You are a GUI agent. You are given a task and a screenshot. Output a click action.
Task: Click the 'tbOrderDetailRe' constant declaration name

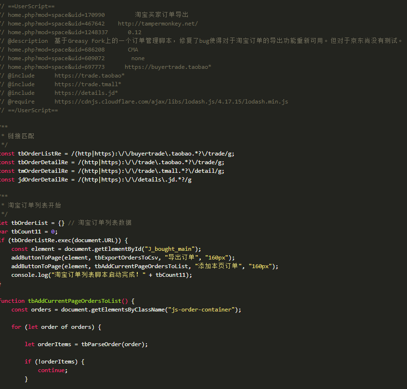click(x=43, y=162)
